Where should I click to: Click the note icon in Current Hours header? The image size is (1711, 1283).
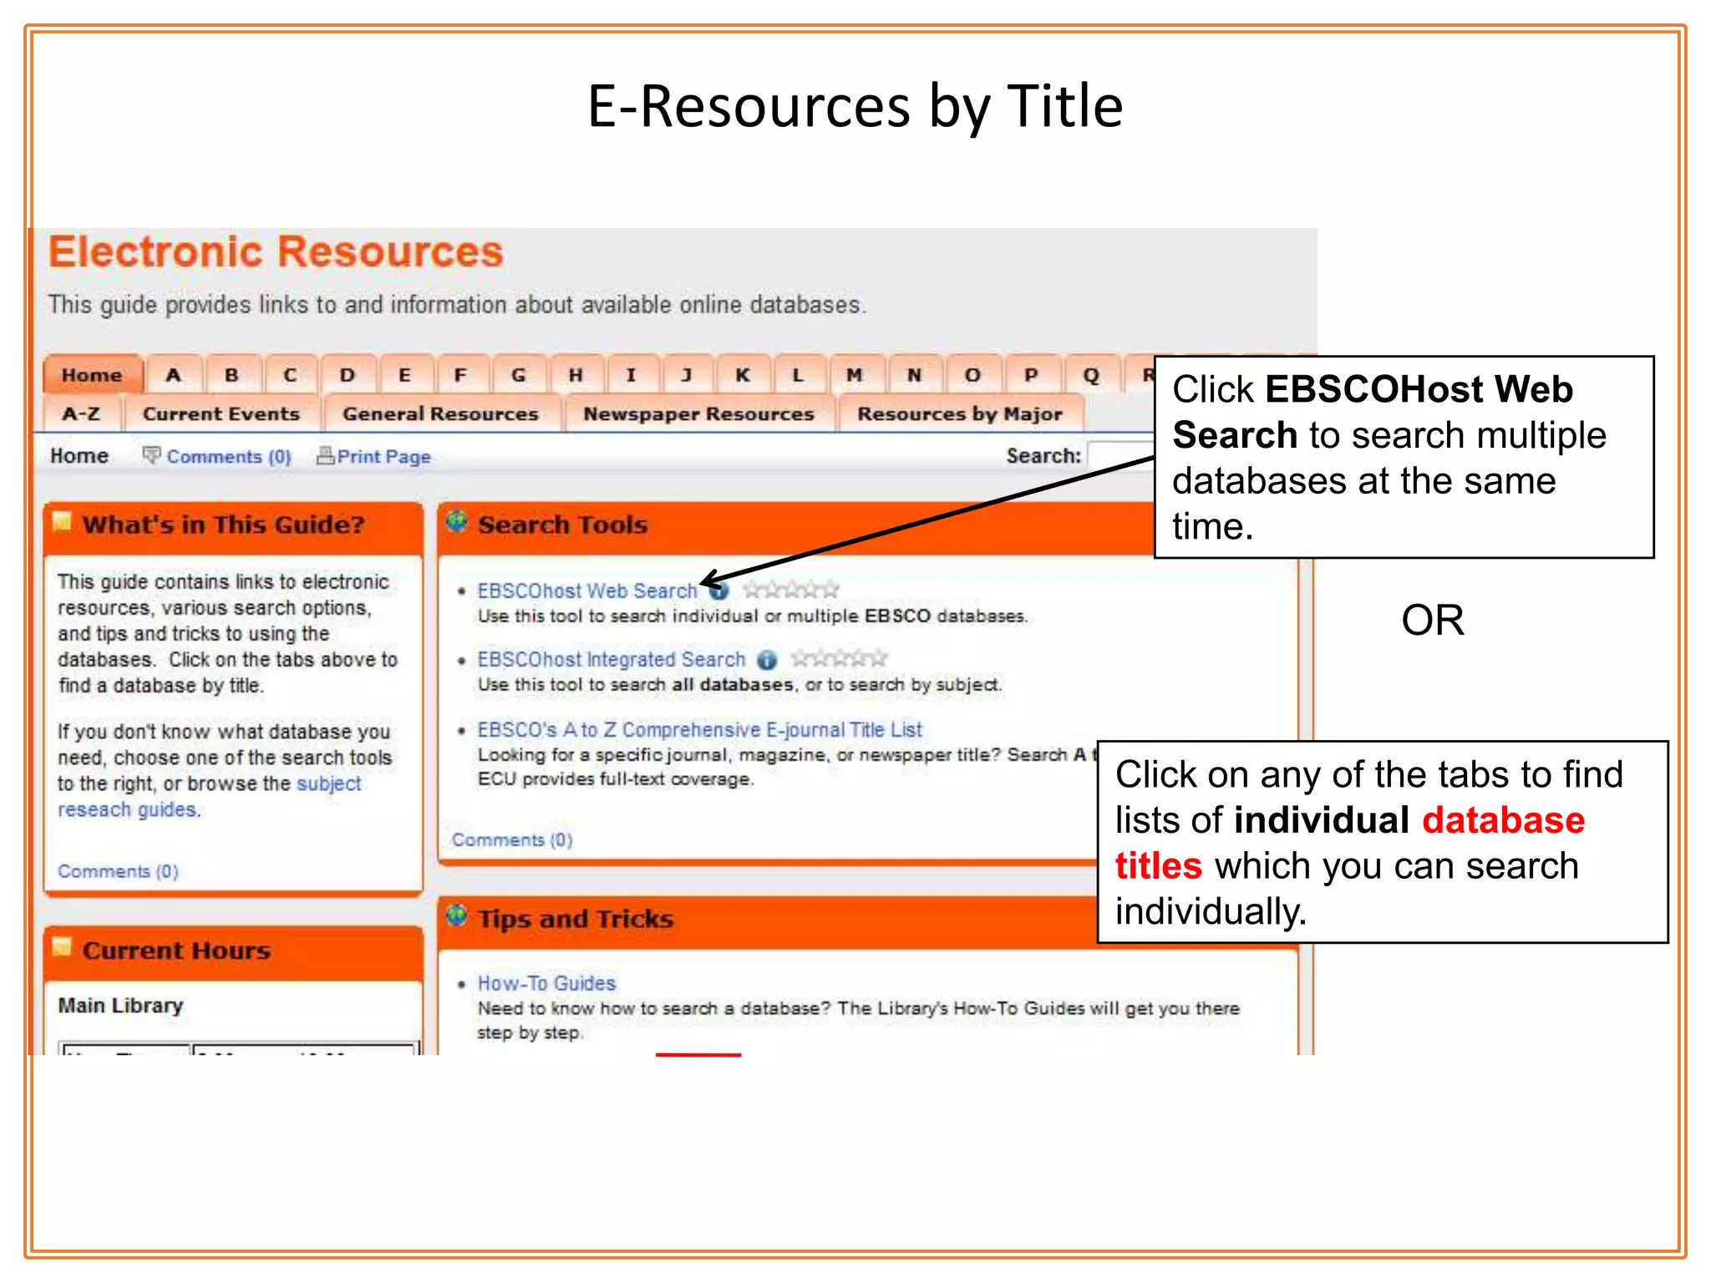pos(62,947)
